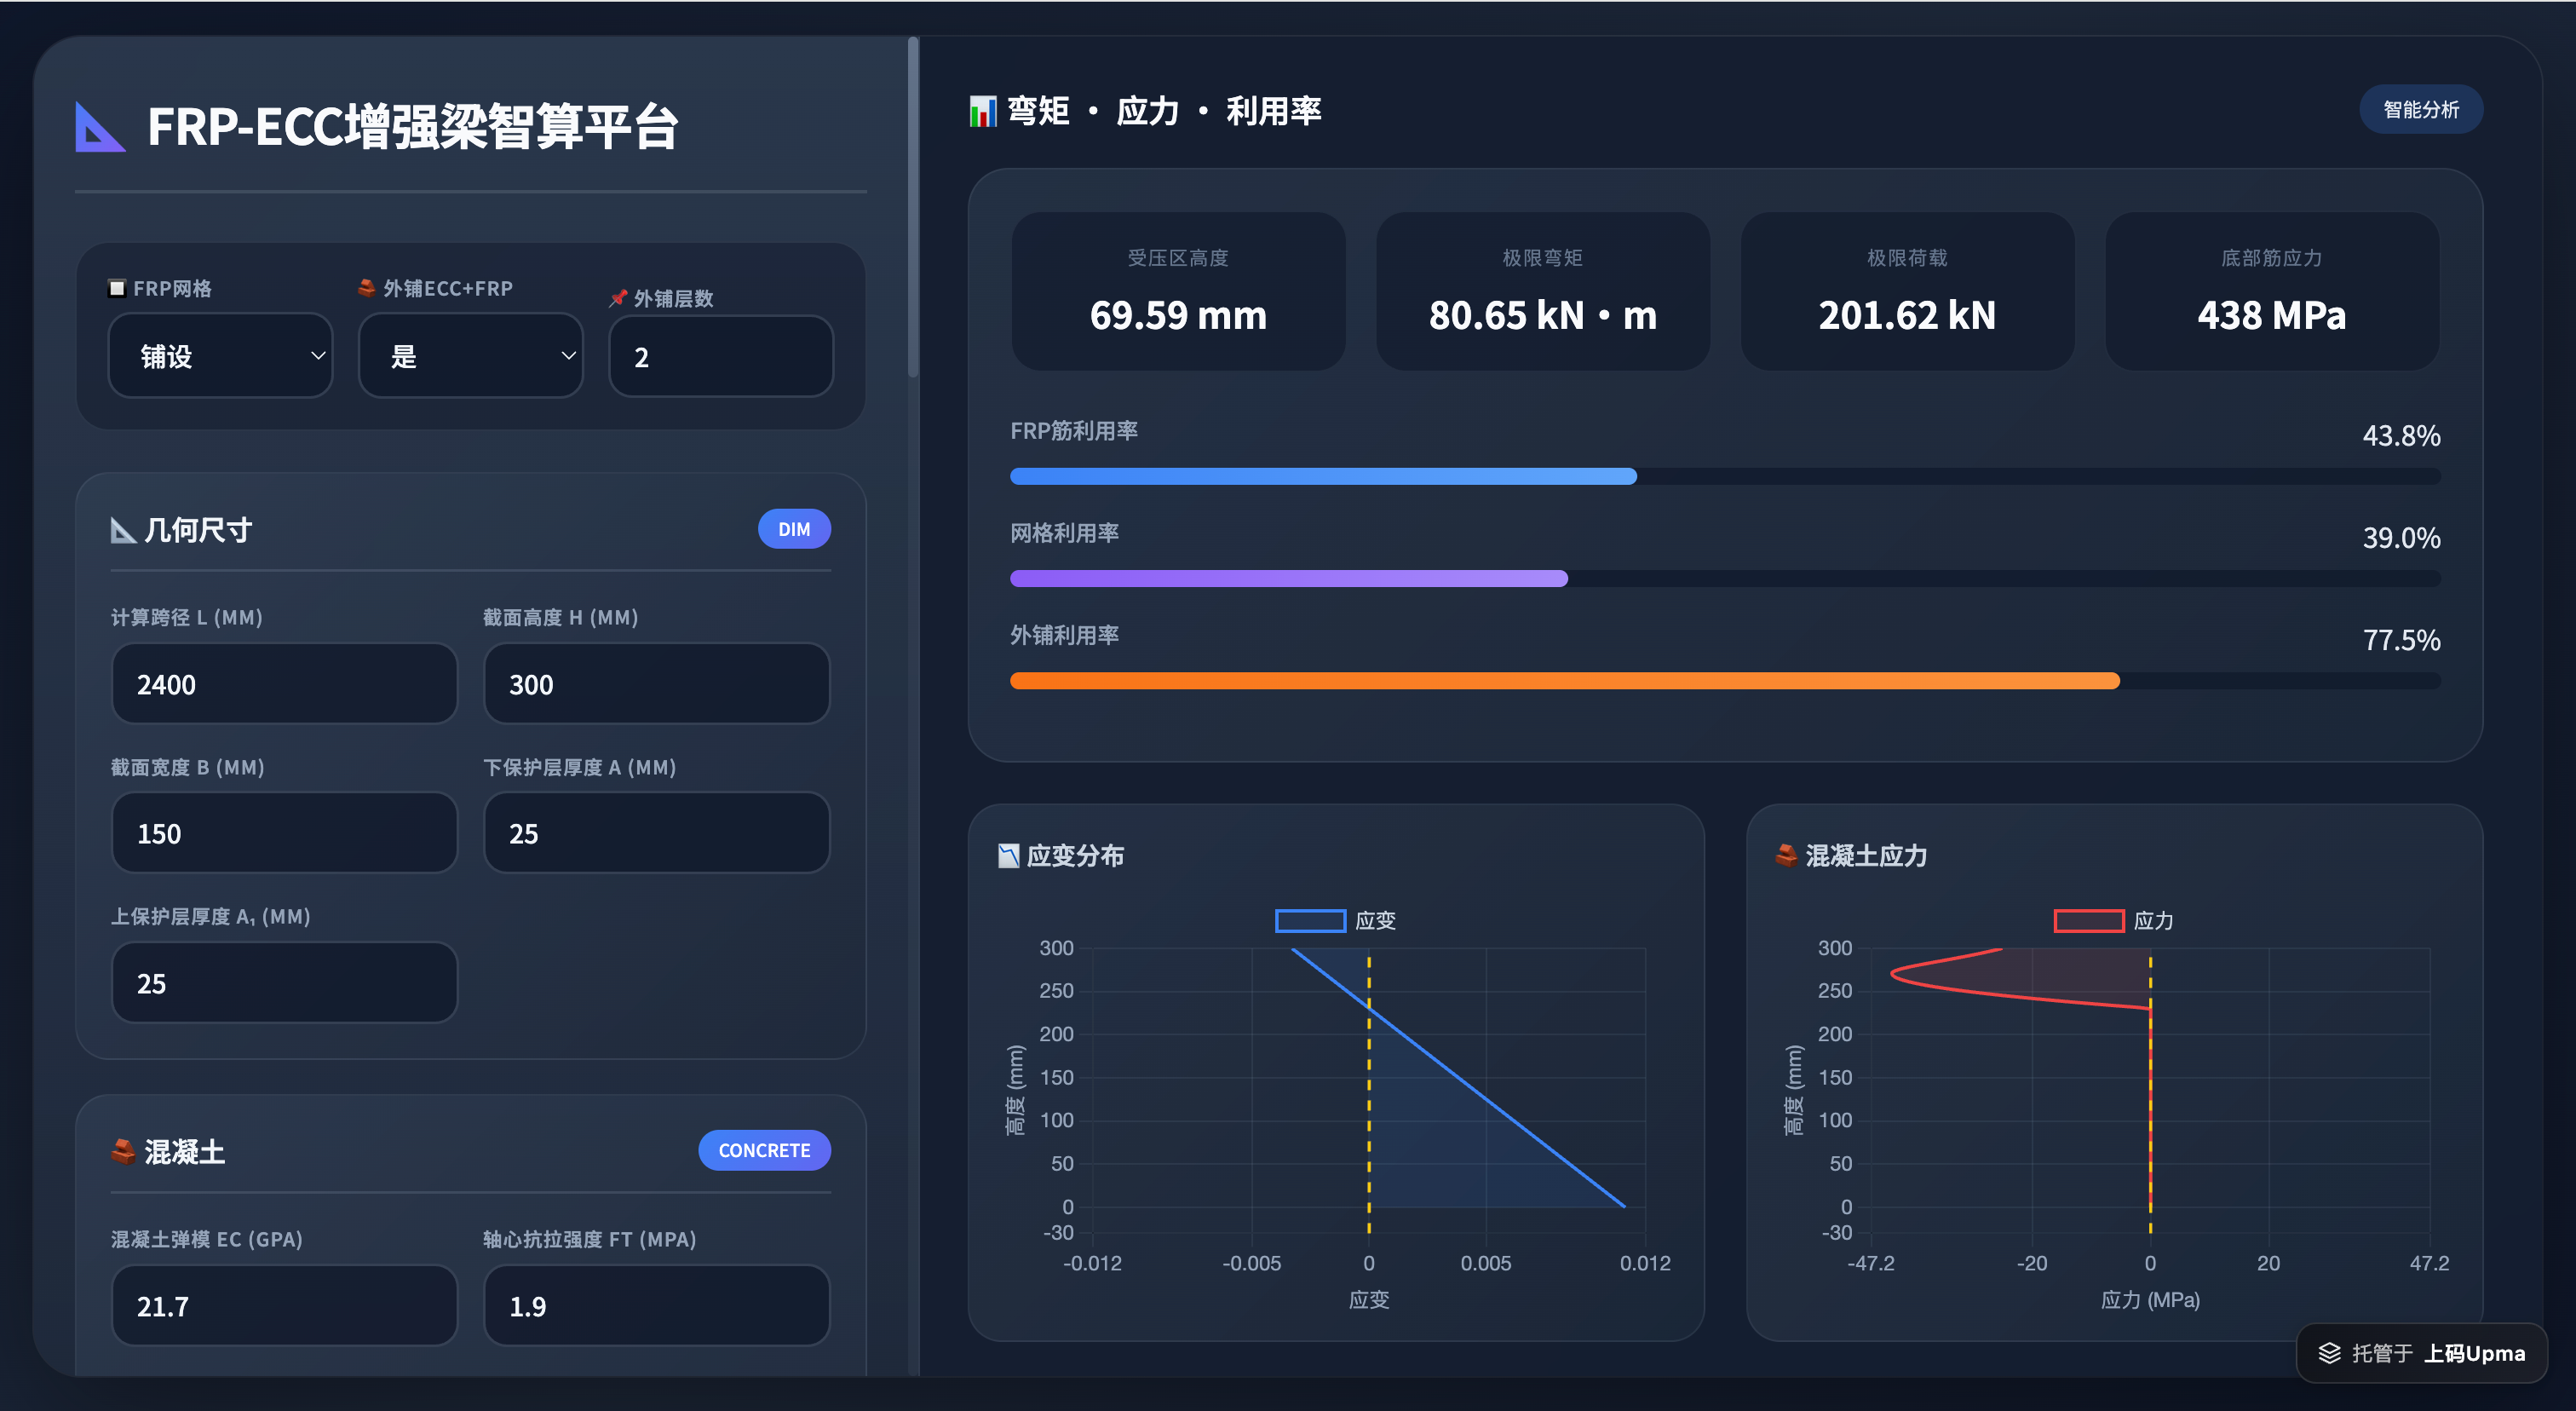Click the DIM tag on 几何尺寸 panel
The width and height of the screenshot is (2576, 1411).
coord(794,528)
